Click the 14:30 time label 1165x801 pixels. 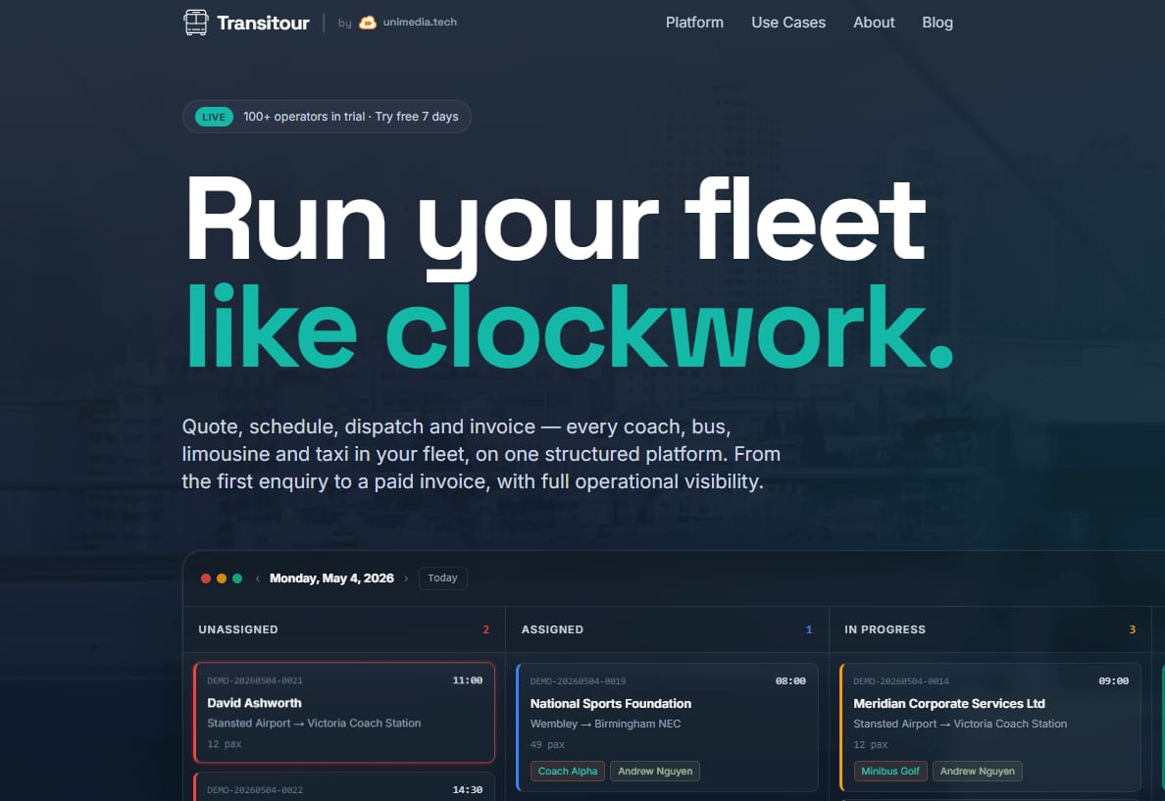point(468,790)
